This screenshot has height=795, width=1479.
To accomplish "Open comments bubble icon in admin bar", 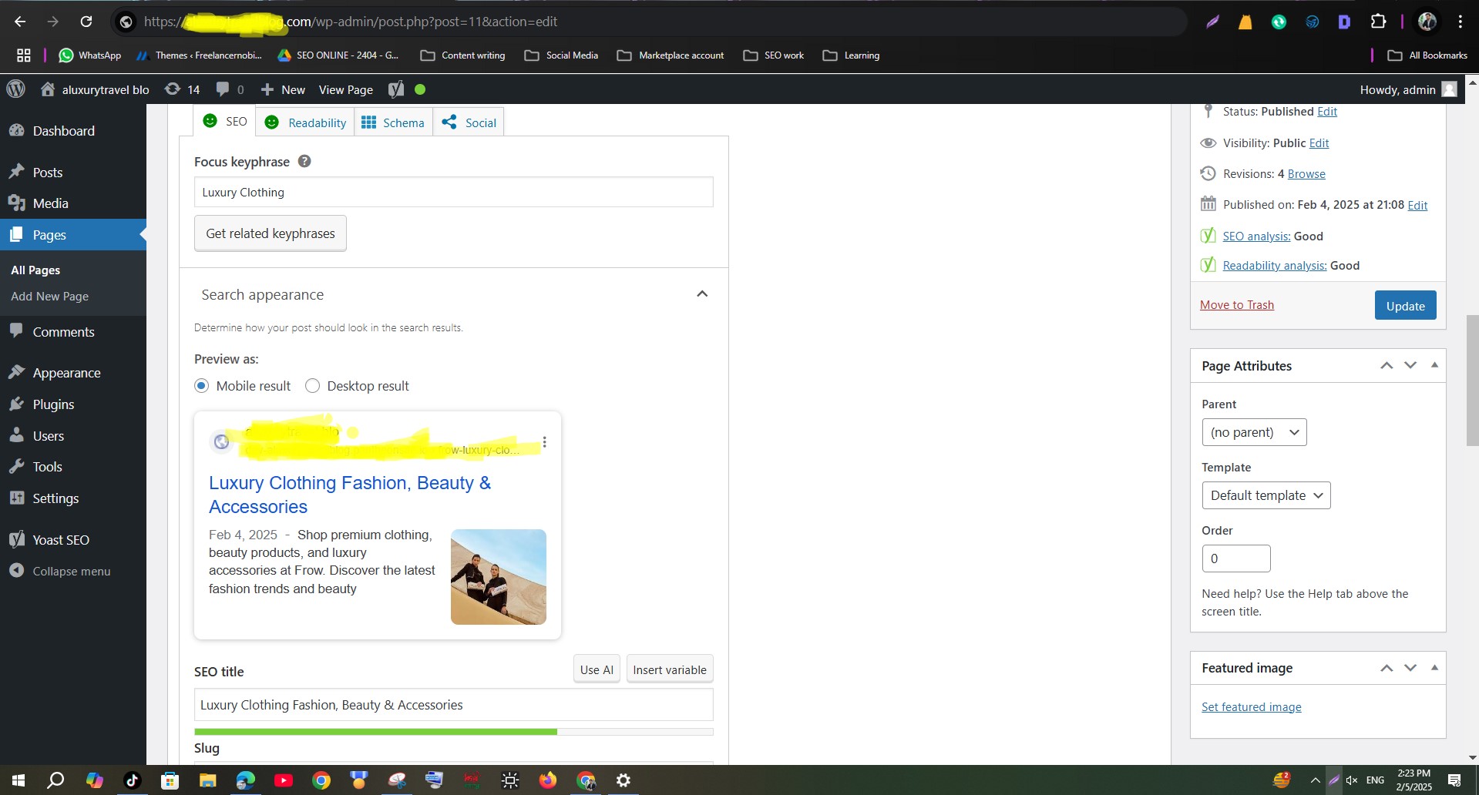I will click(x=222, y=89).
